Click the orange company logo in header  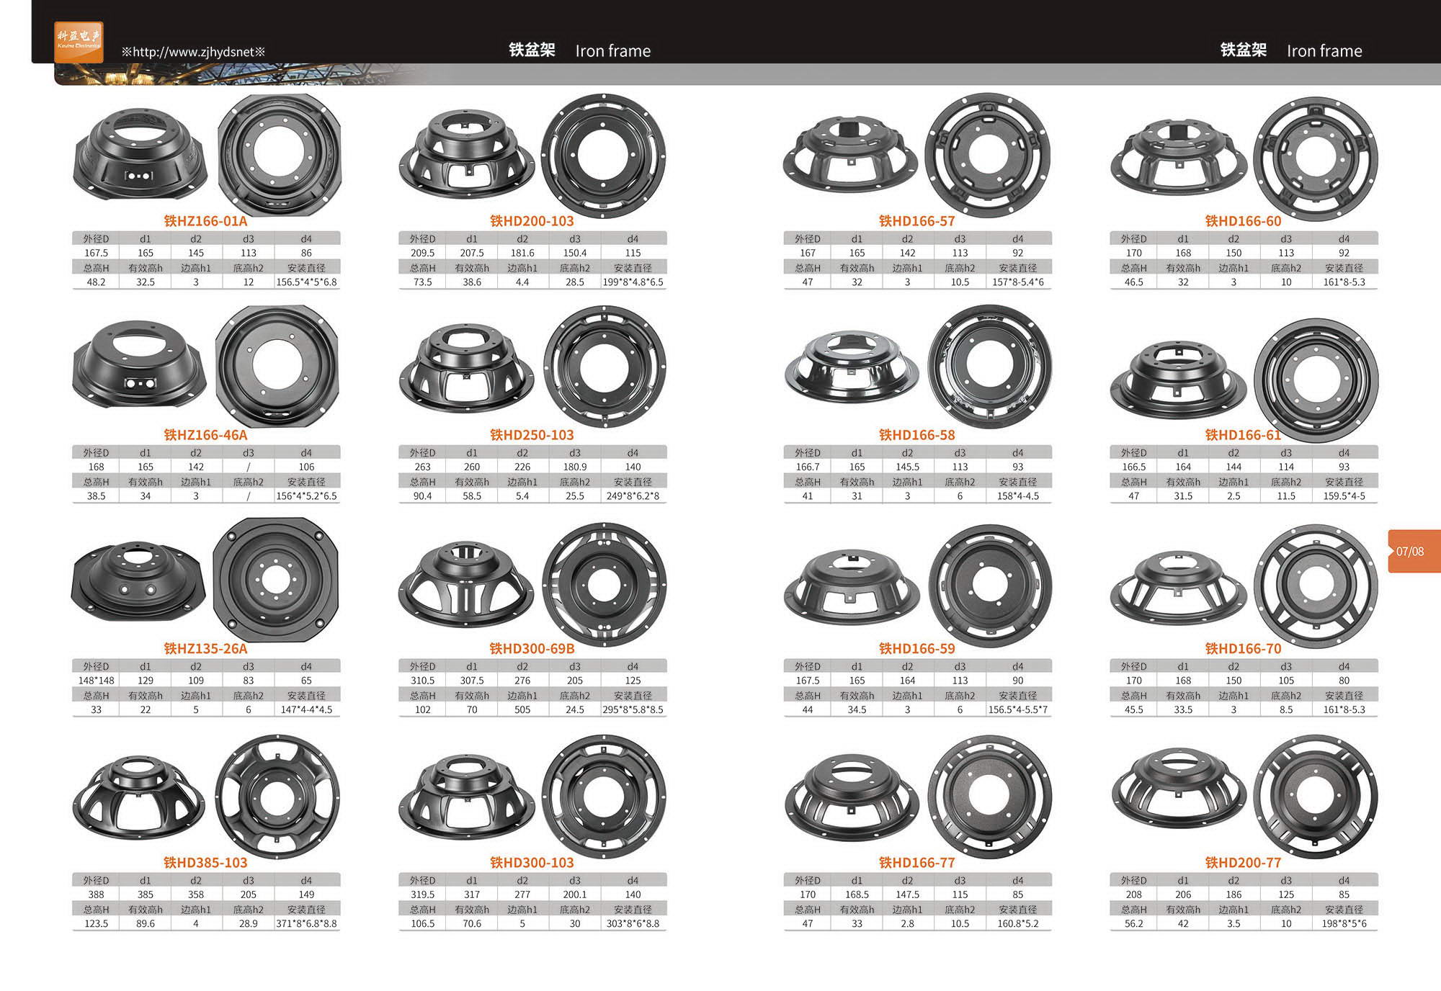coord(79,42)
